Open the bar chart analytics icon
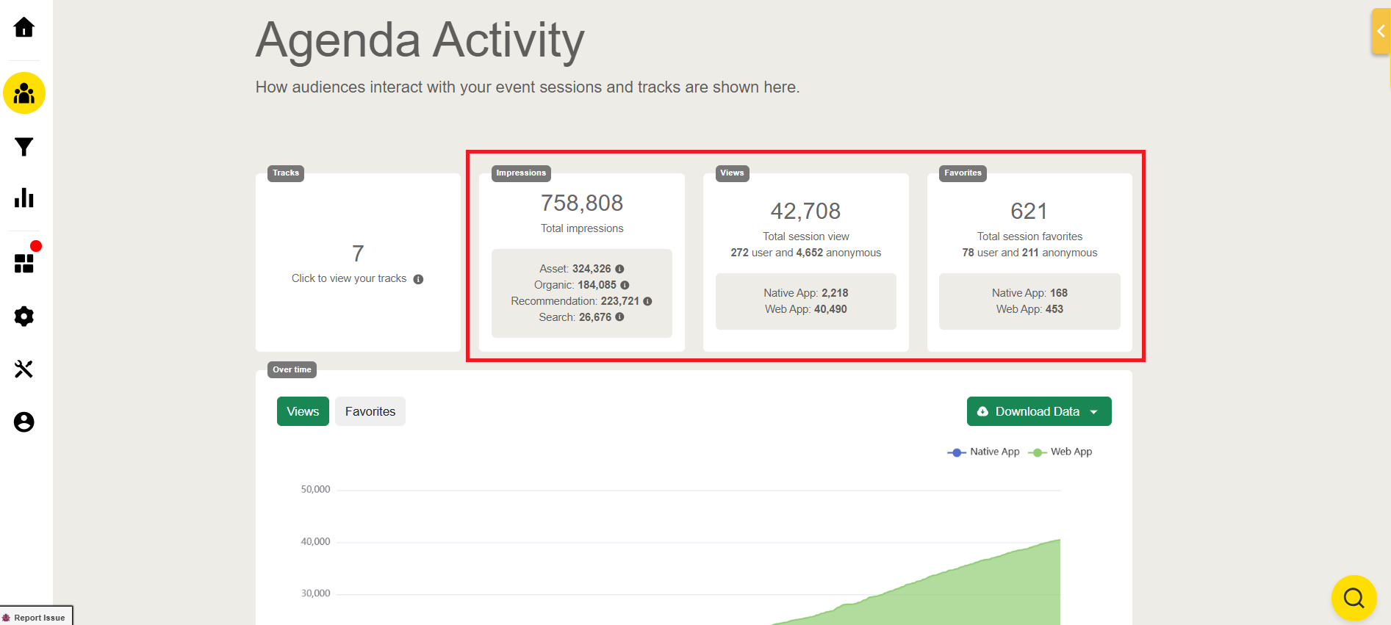 (x=24, y=198)
